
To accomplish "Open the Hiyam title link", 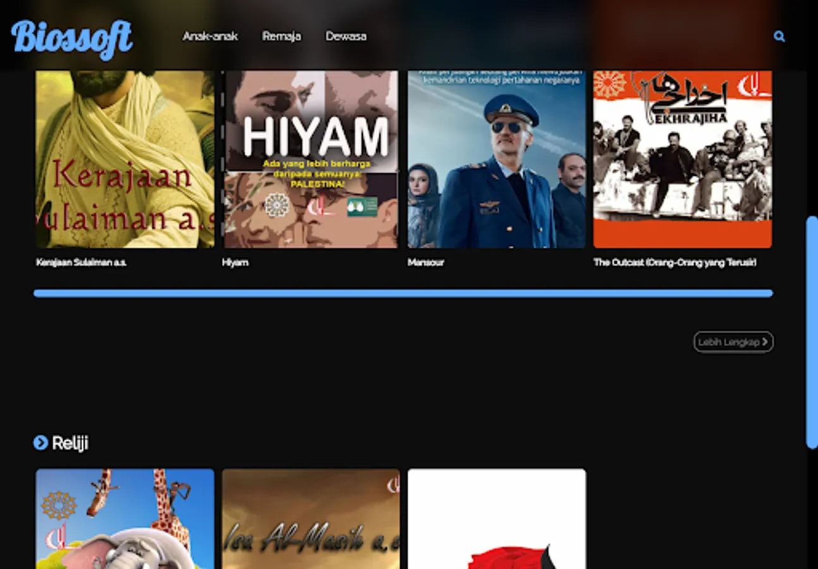I will point(235,262).
